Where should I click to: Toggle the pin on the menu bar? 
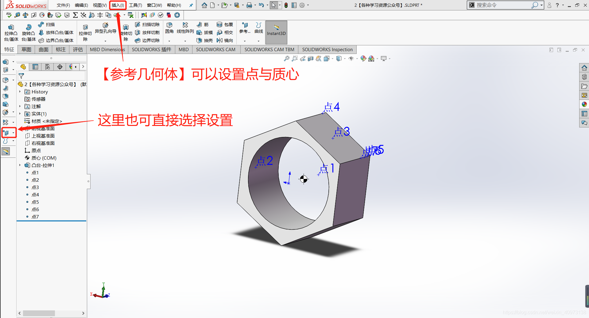191,5
